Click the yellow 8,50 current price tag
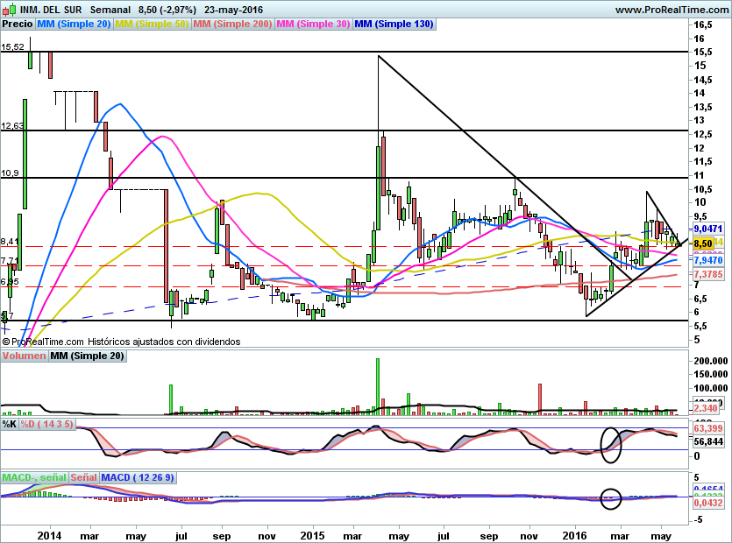 (701, 243)
